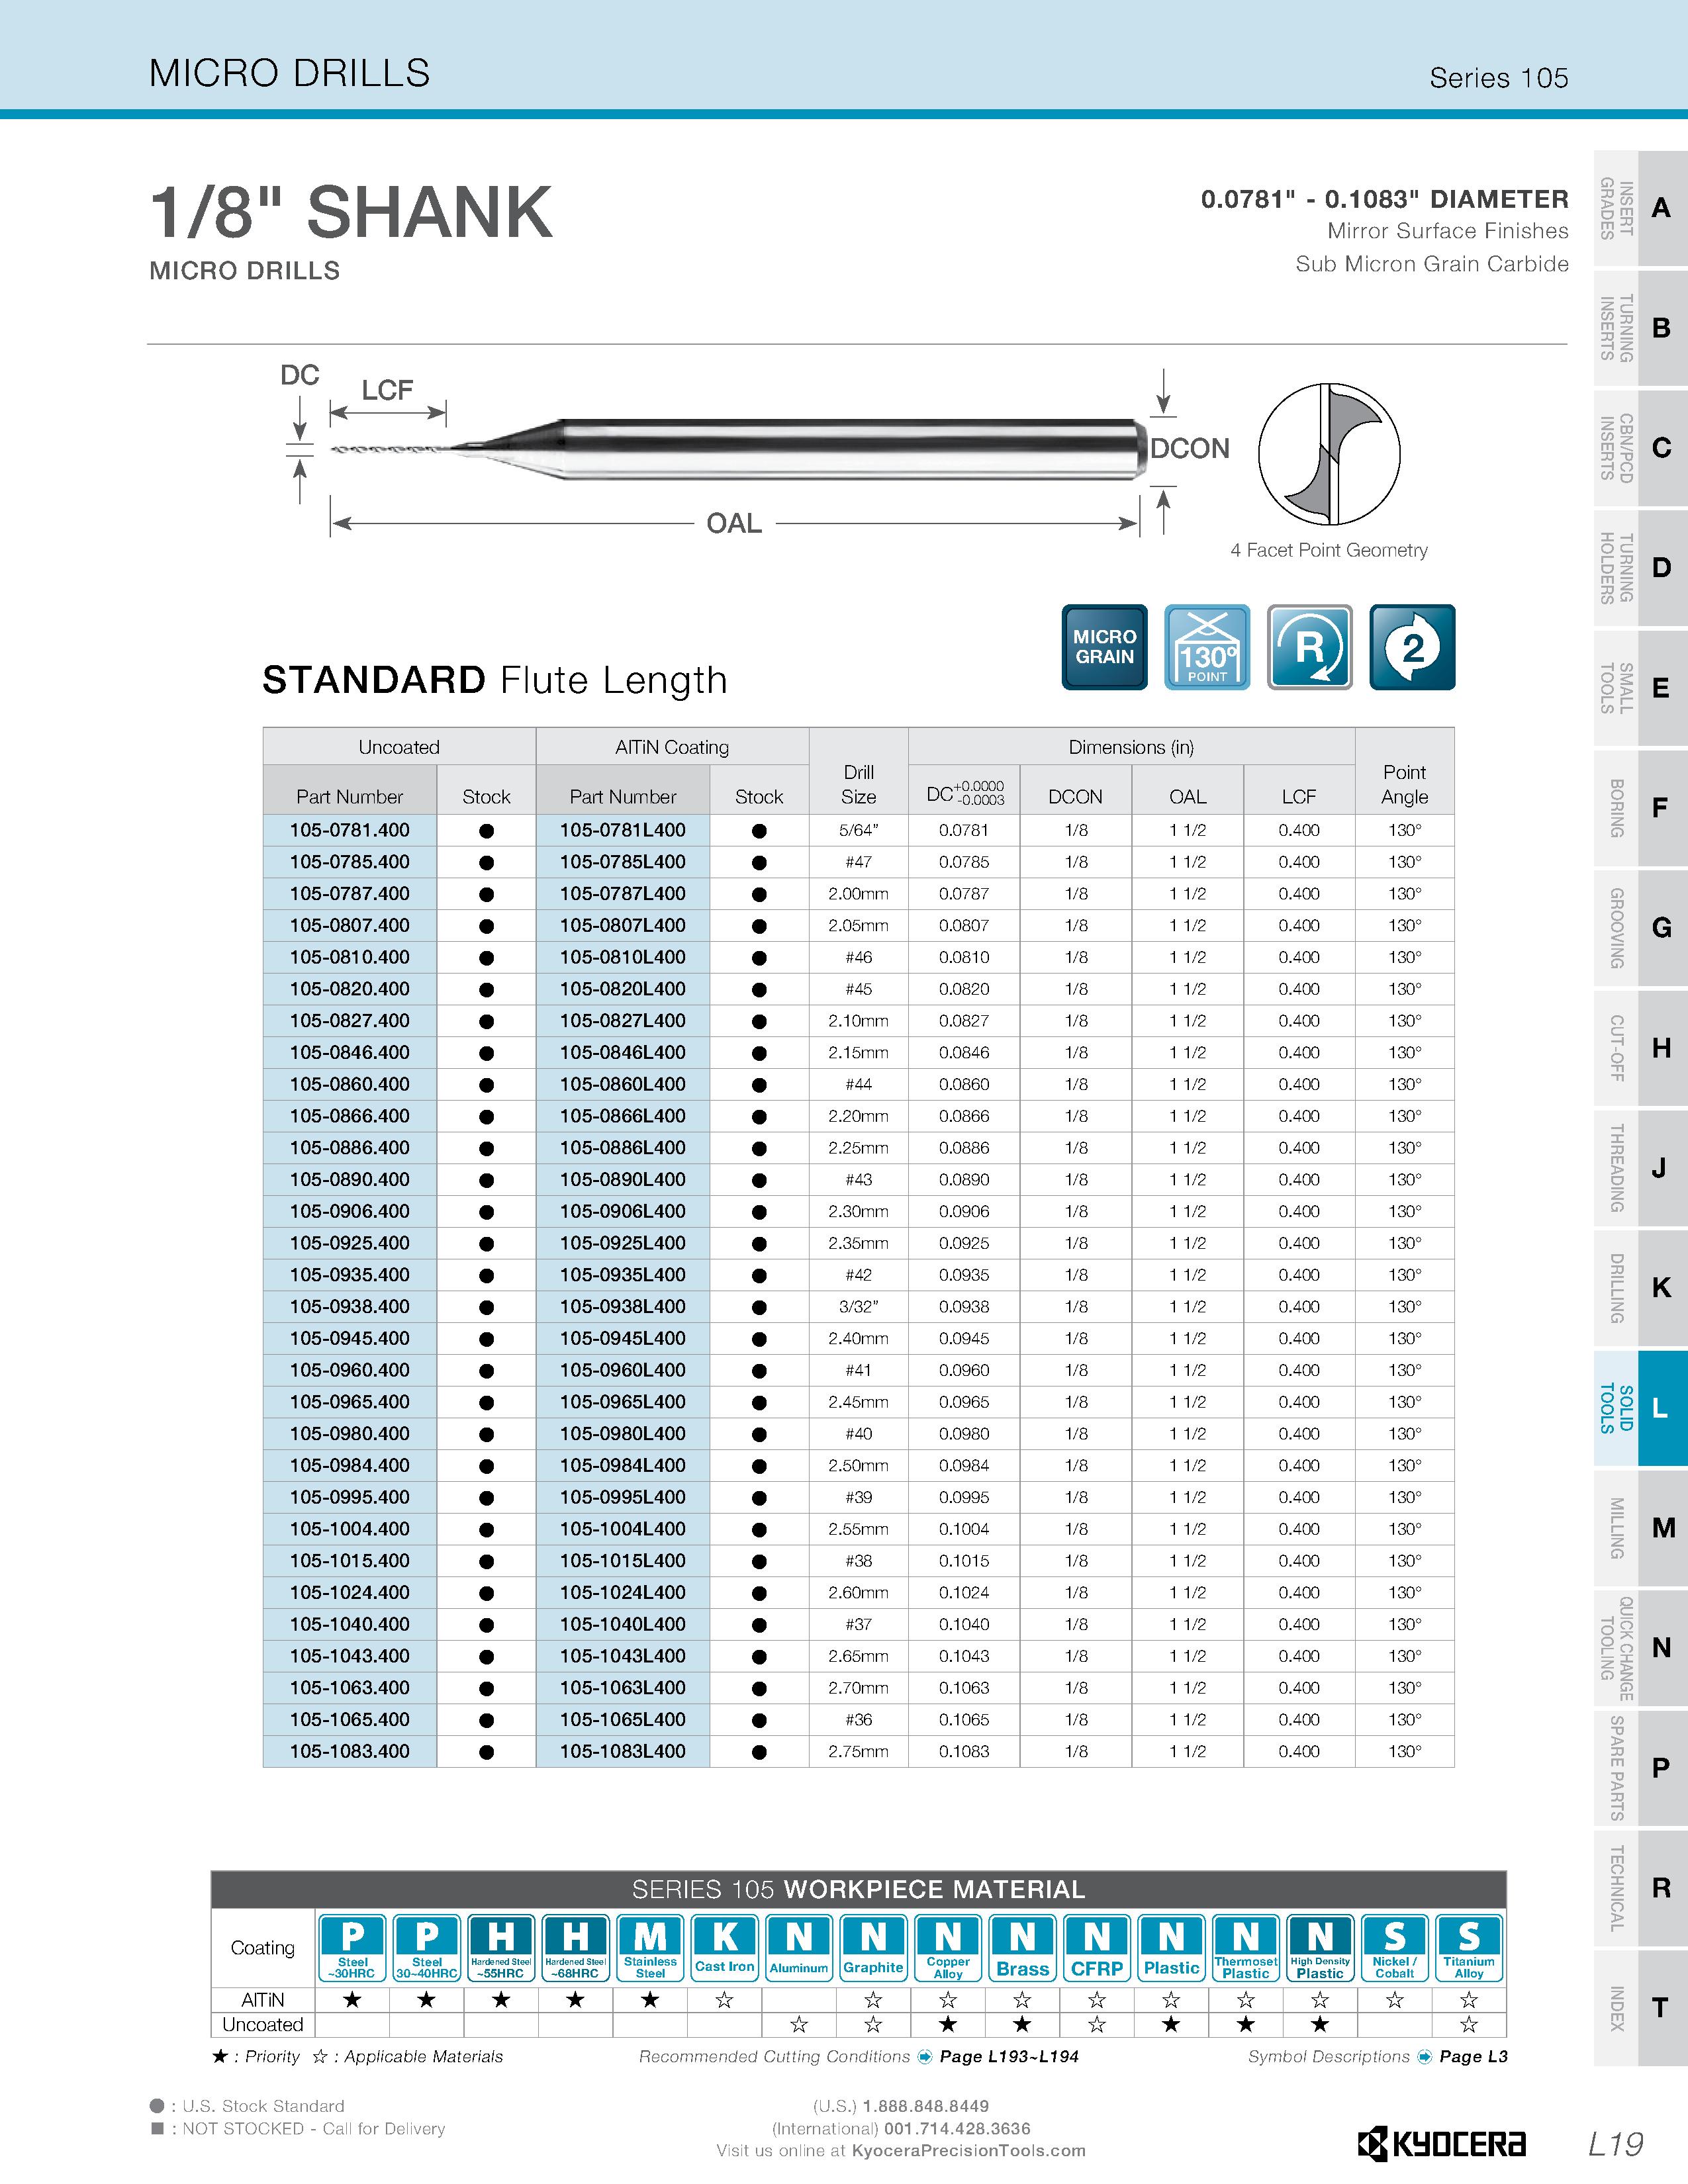
Task: Click the N Aluminum material icon
Action: [799, 1948]
